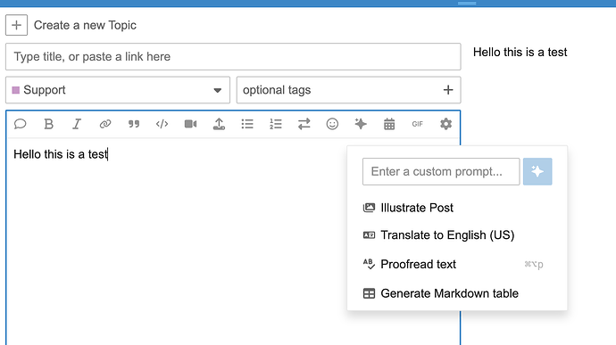Viewport: 616px width, 345px height.
Task: Apply blockquote formatting
Action: (134, 124)
